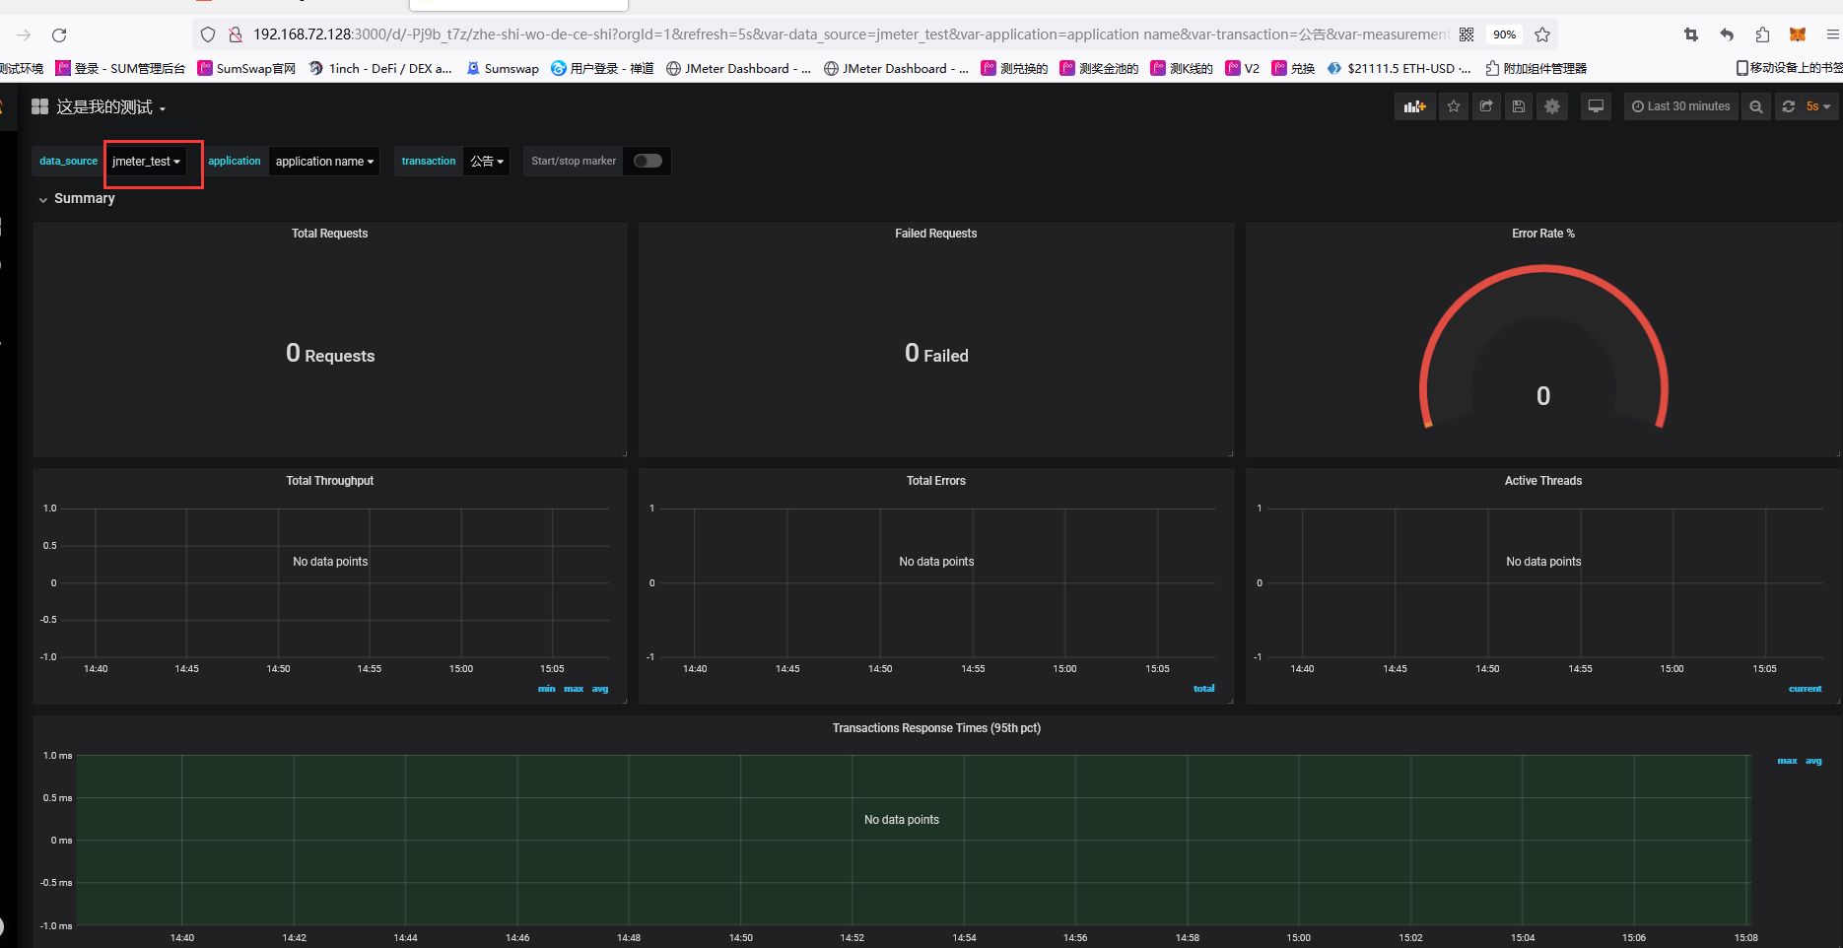Save the dashboard with floppy icon
Screen dimensions: 1843x948
(1519, 106)
